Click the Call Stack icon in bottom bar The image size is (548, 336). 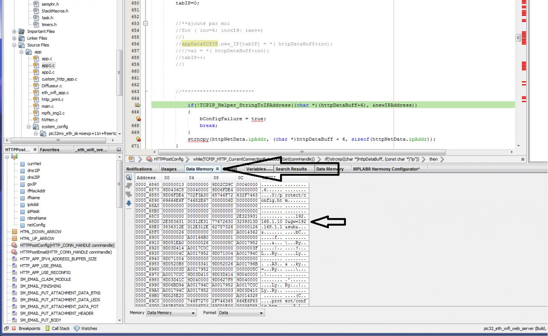coord(48,329)
